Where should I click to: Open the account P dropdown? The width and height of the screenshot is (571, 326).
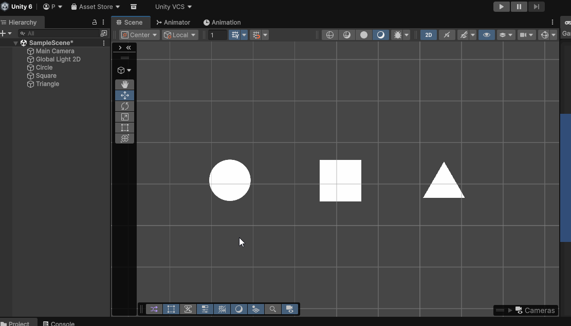pyautogui.click(x=53, y=7)
